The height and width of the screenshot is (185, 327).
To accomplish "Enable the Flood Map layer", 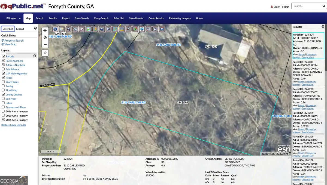I will click(x=3, y=90).
